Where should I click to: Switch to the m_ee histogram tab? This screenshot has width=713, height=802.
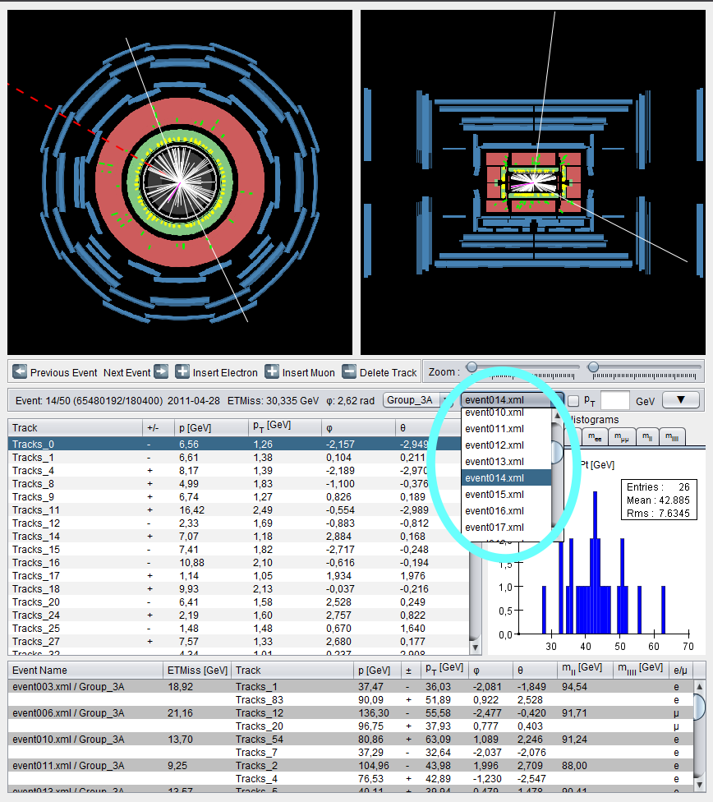pos(595,437)
